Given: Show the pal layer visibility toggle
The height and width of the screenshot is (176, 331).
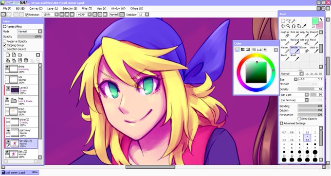Looking at the screenshot, I should [x=7, y=78].
